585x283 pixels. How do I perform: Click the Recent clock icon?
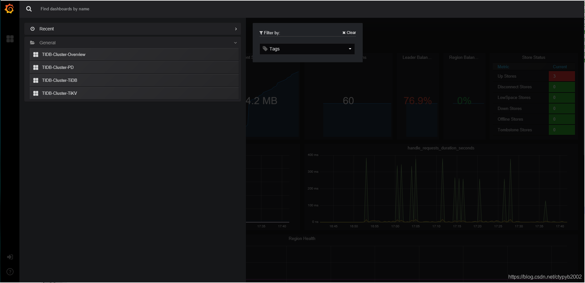pyautogui.click(x=32, y=29)
